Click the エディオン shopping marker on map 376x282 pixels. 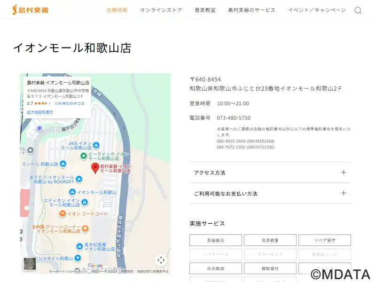(85, 202)
